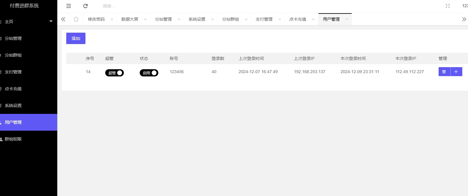Close the 数据大屏 tab
The height and width of the screenshot is (196, 468).
(x=145, y=19)
